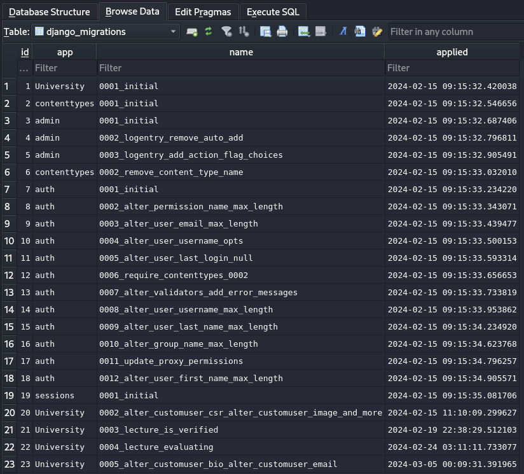Screen dimensions: 524x474
Task: Sort by the applied column header
Action: 452,52
